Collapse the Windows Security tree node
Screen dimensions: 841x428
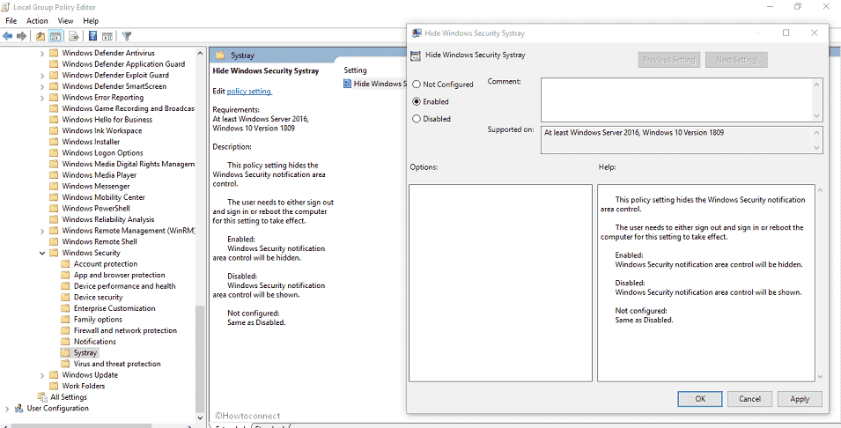click(42, 253)
